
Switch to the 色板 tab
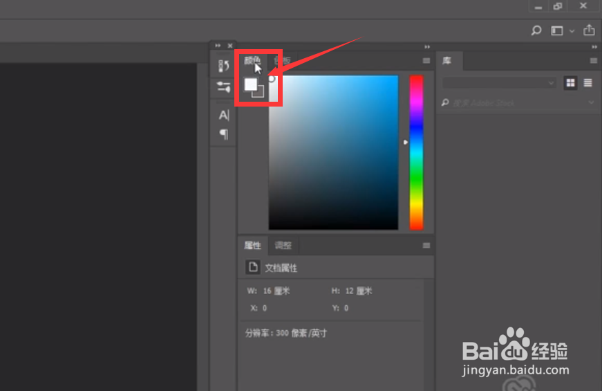pyautogui.click(x=282, y=60)
